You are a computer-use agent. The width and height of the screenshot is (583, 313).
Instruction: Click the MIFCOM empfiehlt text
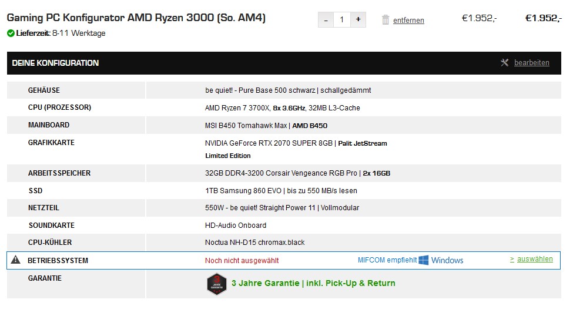[x=387, y=260]
